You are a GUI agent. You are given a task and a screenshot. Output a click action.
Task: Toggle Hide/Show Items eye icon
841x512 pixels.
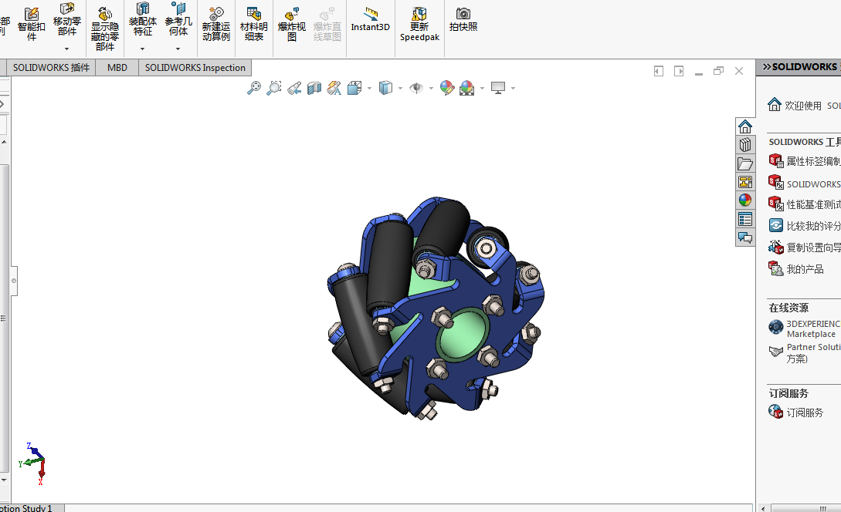pos(416,88)
